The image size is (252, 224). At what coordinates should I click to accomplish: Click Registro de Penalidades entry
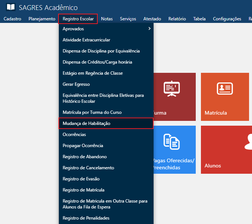pos(86,218)
